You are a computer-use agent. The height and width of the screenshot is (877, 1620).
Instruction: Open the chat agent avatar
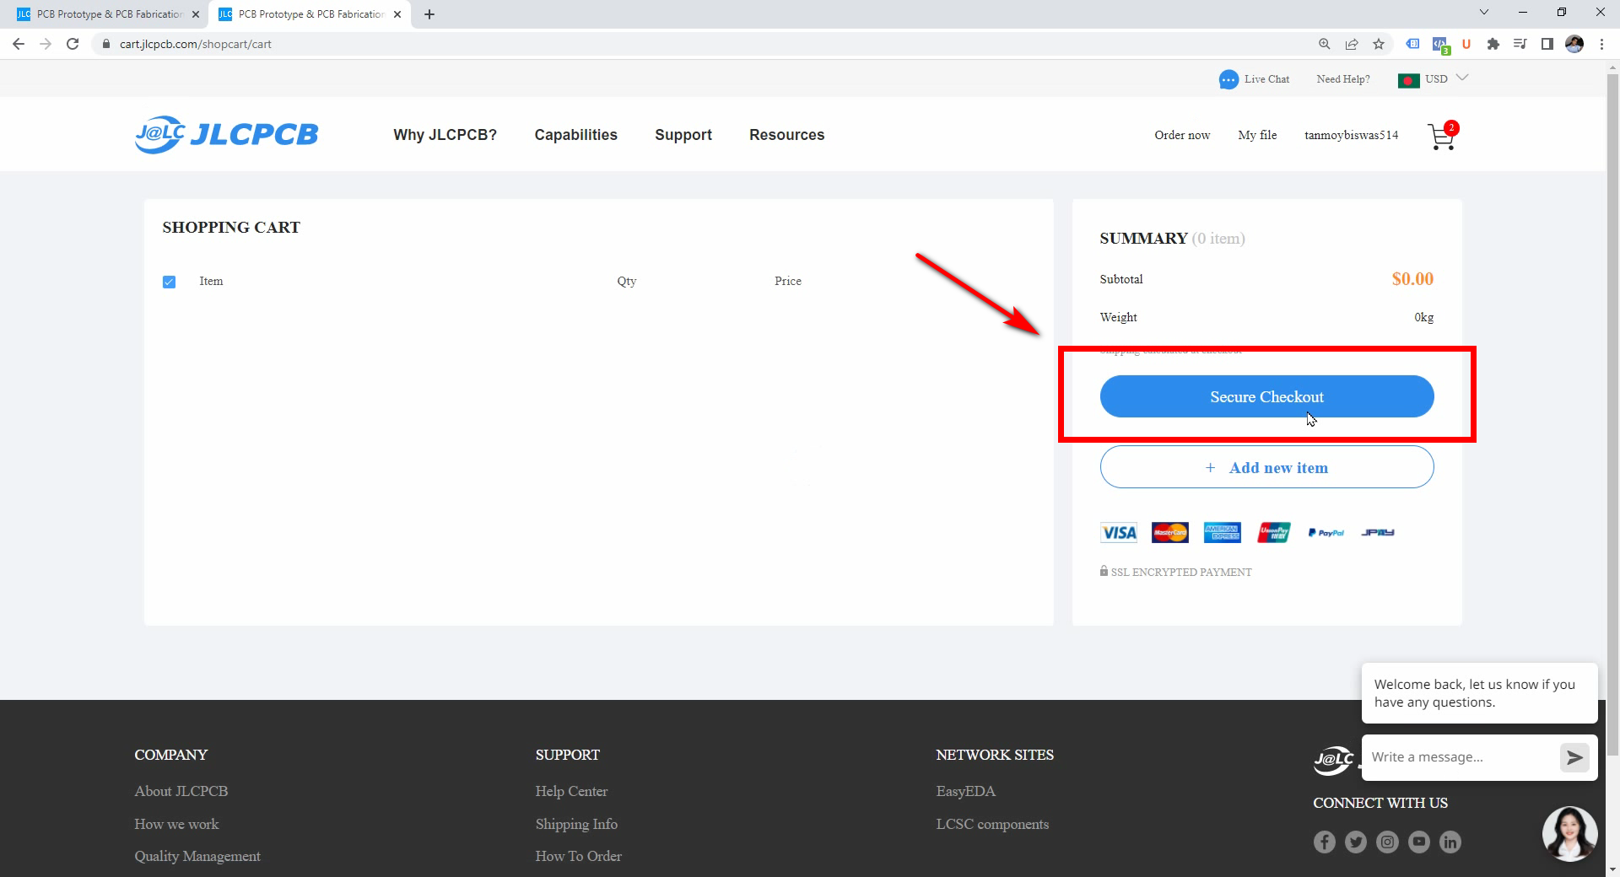tap(1569, 834)
